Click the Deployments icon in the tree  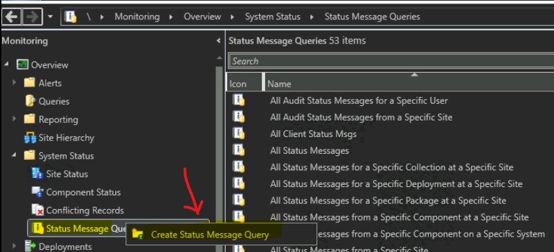(30, 246)
